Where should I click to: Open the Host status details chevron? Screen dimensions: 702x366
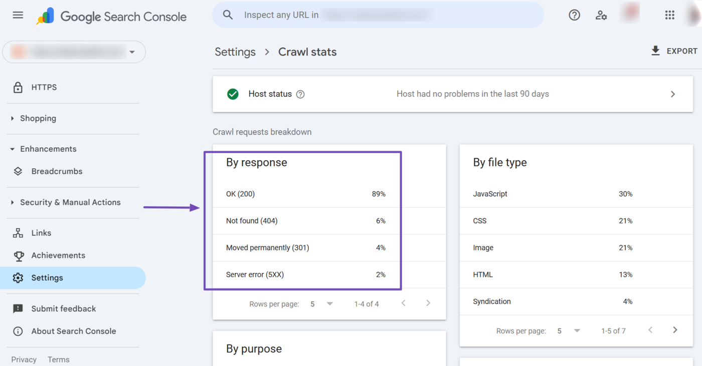tap(673, 94)
